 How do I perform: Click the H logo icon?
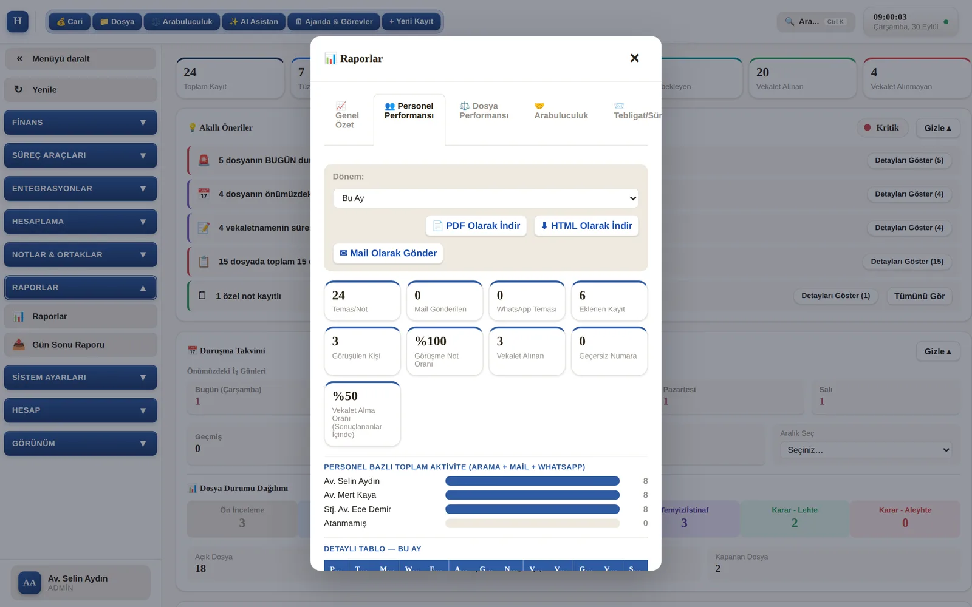18,21
